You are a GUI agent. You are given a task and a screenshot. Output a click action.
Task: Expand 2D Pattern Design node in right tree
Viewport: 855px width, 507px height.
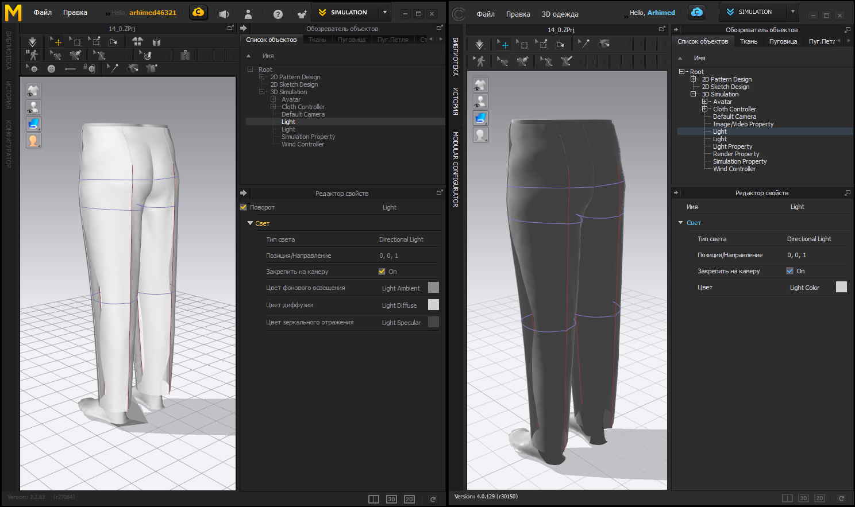pyautogui.click(x=694, y=79)
